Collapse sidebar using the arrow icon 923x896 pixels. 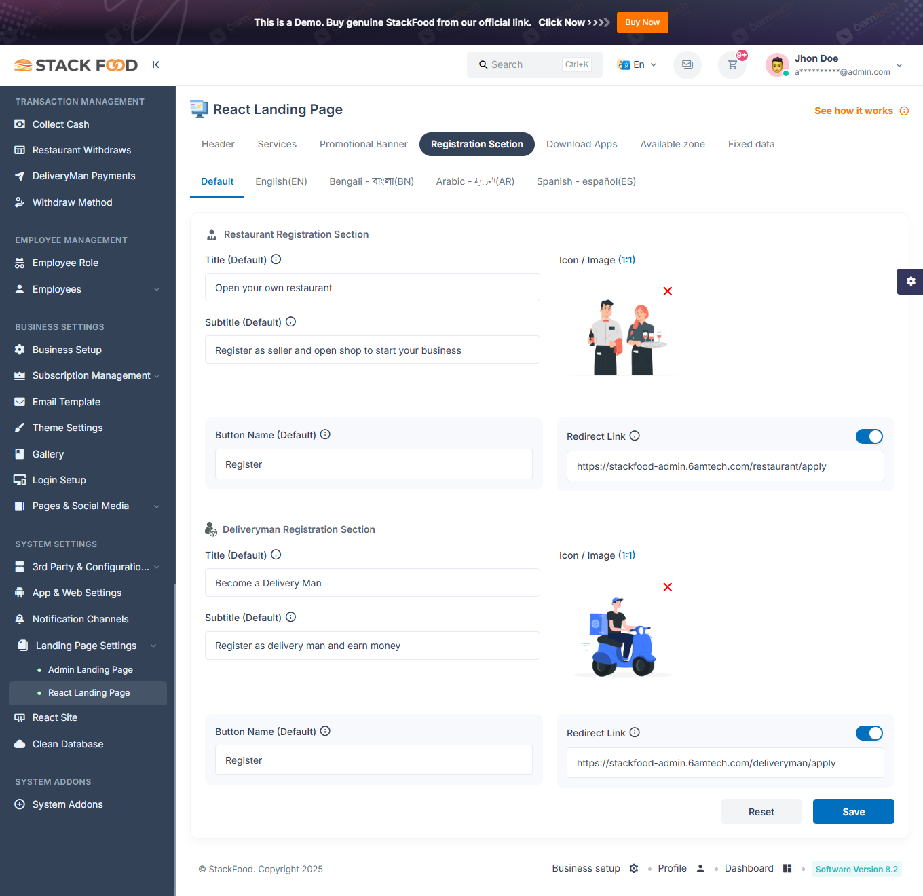tap(156, 64)
